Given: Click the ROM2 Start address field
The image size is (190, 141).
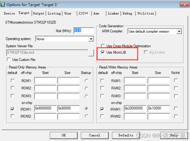Looking at the screenshot, I should (x=46, y=88).
